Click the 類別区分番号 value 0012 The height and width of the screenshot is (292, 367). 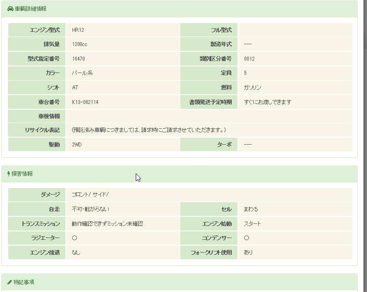[x=249, y=59]
